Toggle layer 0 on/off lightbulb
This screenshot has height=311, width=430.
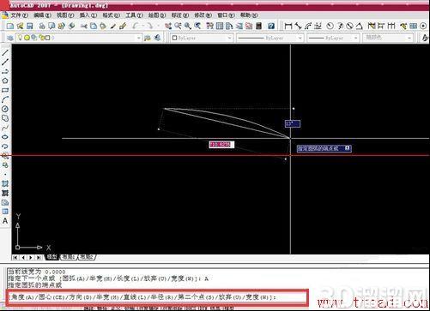[x=20, y=38]
